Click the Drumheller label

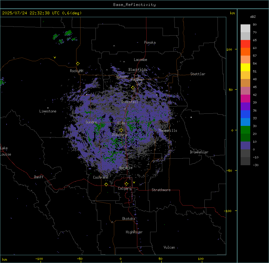[x=199, y=152]
